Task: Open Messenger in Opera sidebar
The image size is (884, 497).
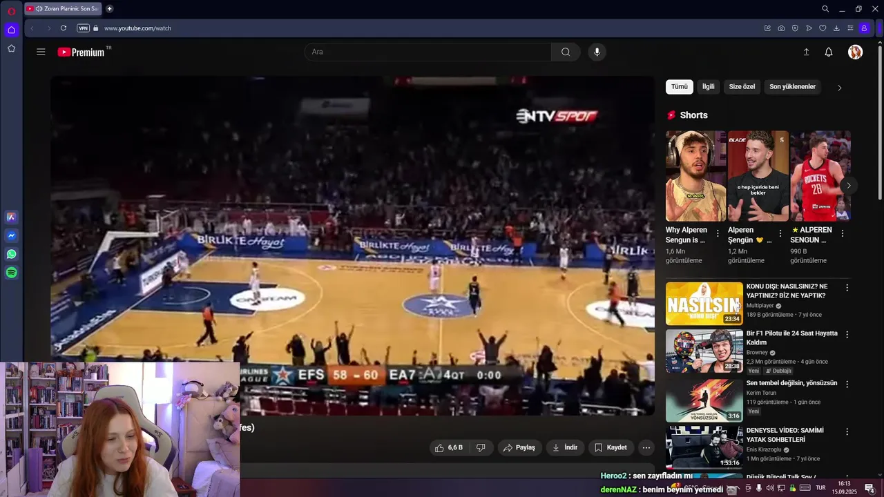Action: tap(11, 235)
